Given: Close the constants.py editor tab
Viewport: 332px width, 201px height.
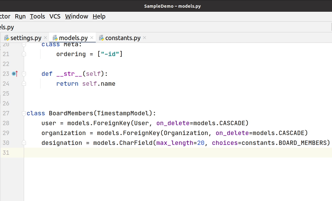Looking at the screenshot, I should (145, 38).
